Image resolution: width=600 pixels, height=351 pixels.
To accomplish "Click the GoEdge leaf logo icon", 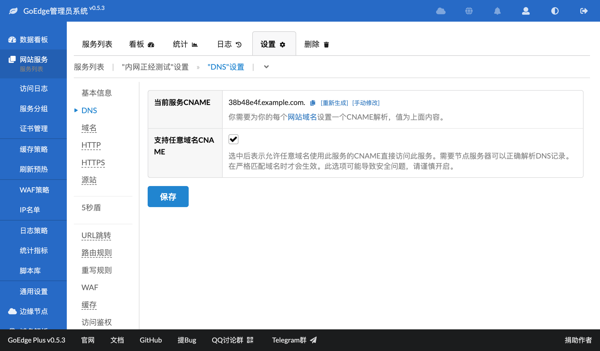I will click(x=13, y=11).
